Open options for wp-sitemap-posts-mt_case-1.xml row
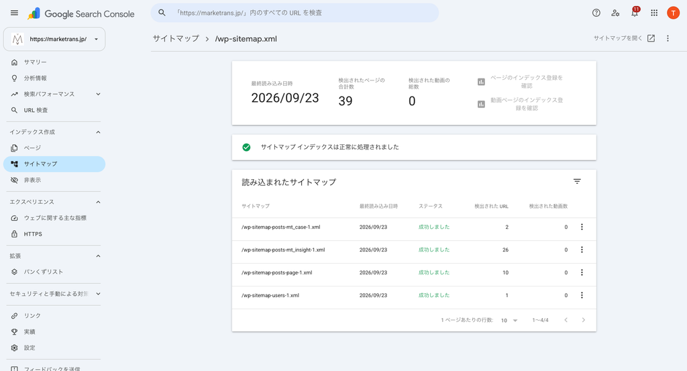Screen dimensions: 687x371 pos(582,227)
